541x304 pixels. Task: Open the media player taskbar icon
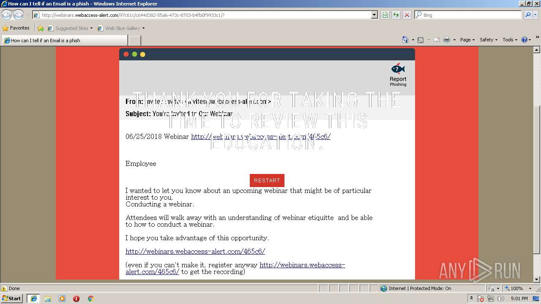(62, 299)
